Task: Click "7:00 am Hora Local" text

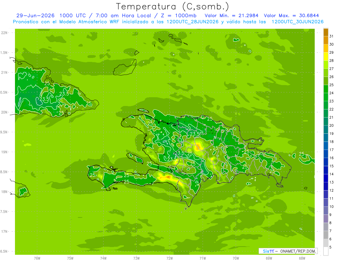Action: point(123,16)
